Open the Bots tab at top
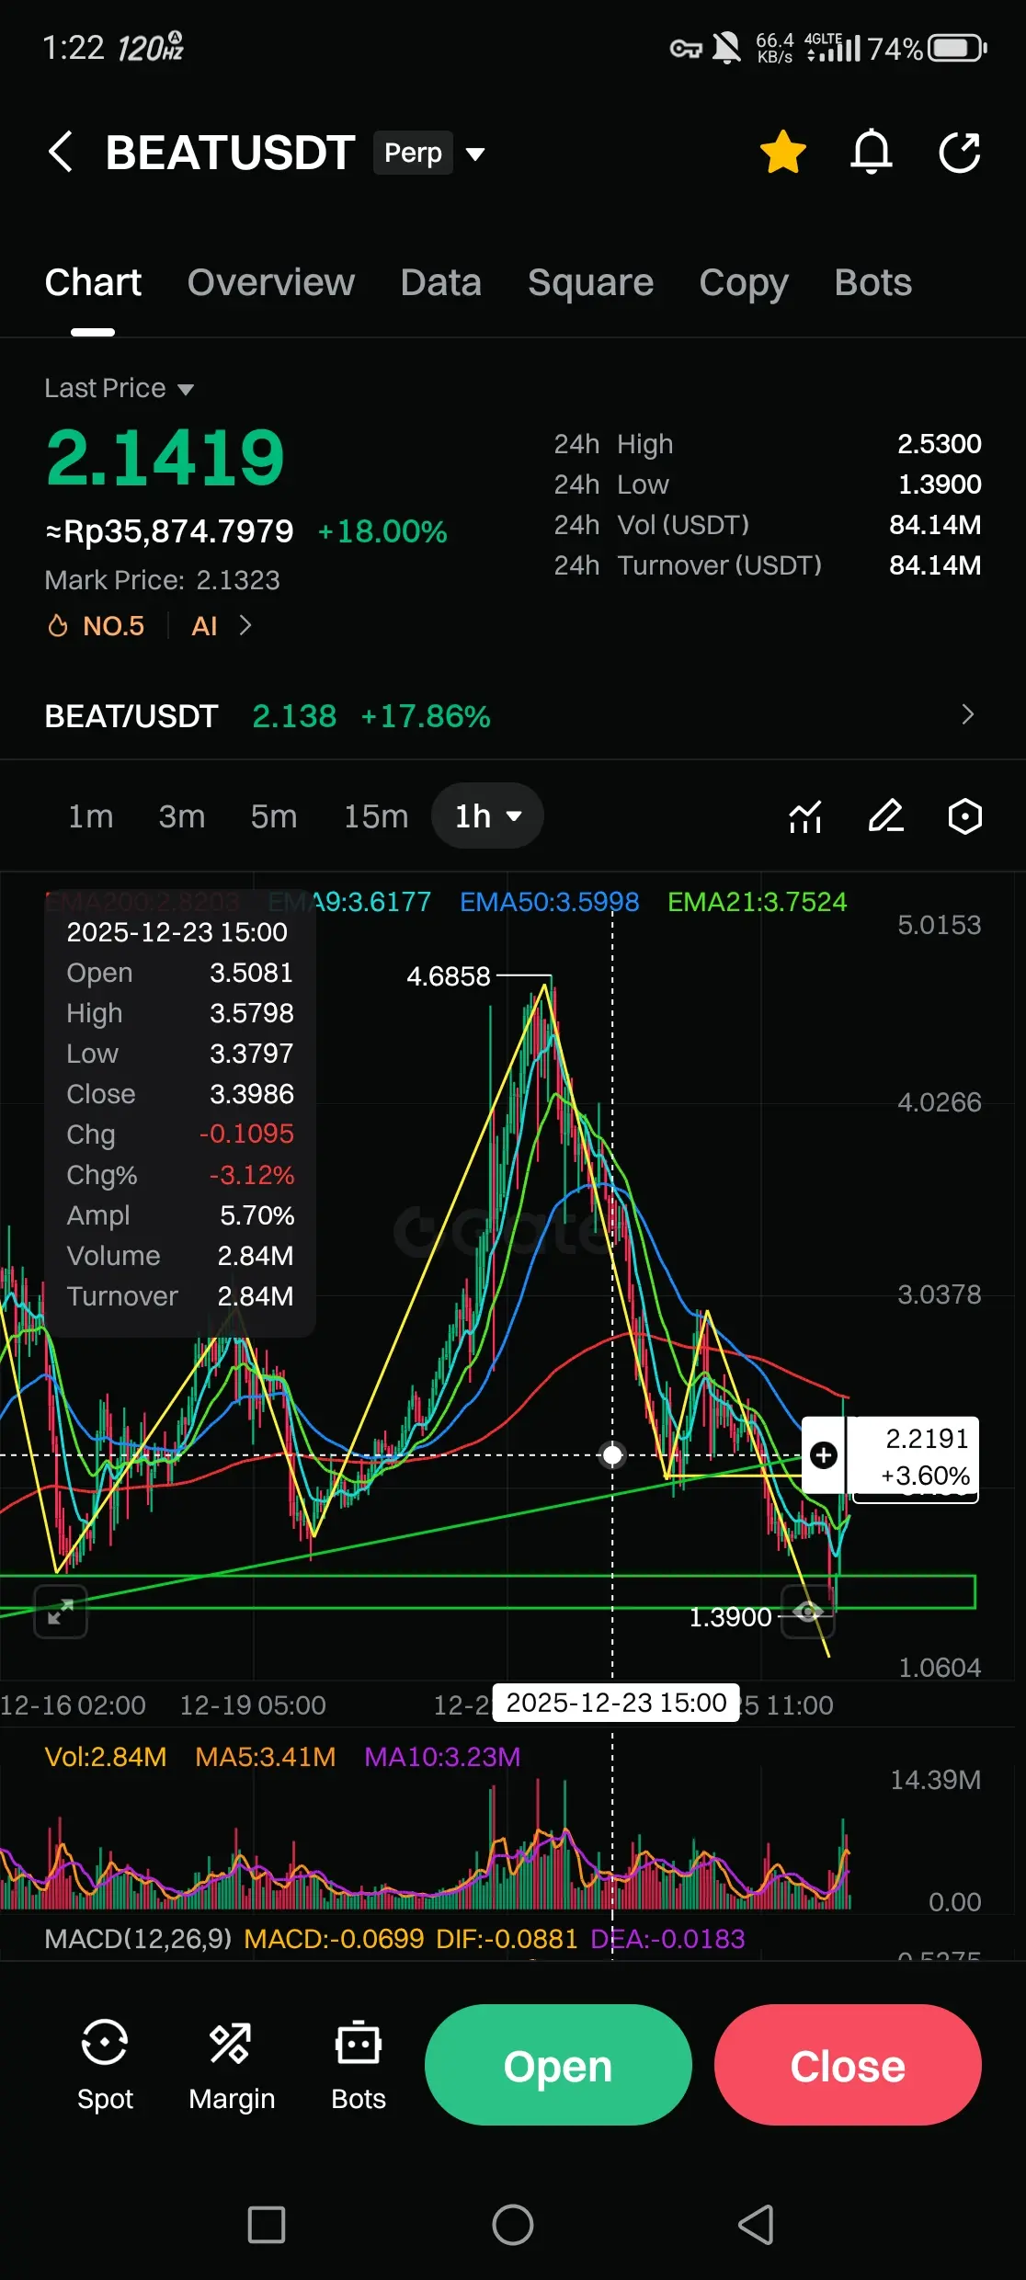The width and height of the screenshot is (1026, 2280). [873, 283]
